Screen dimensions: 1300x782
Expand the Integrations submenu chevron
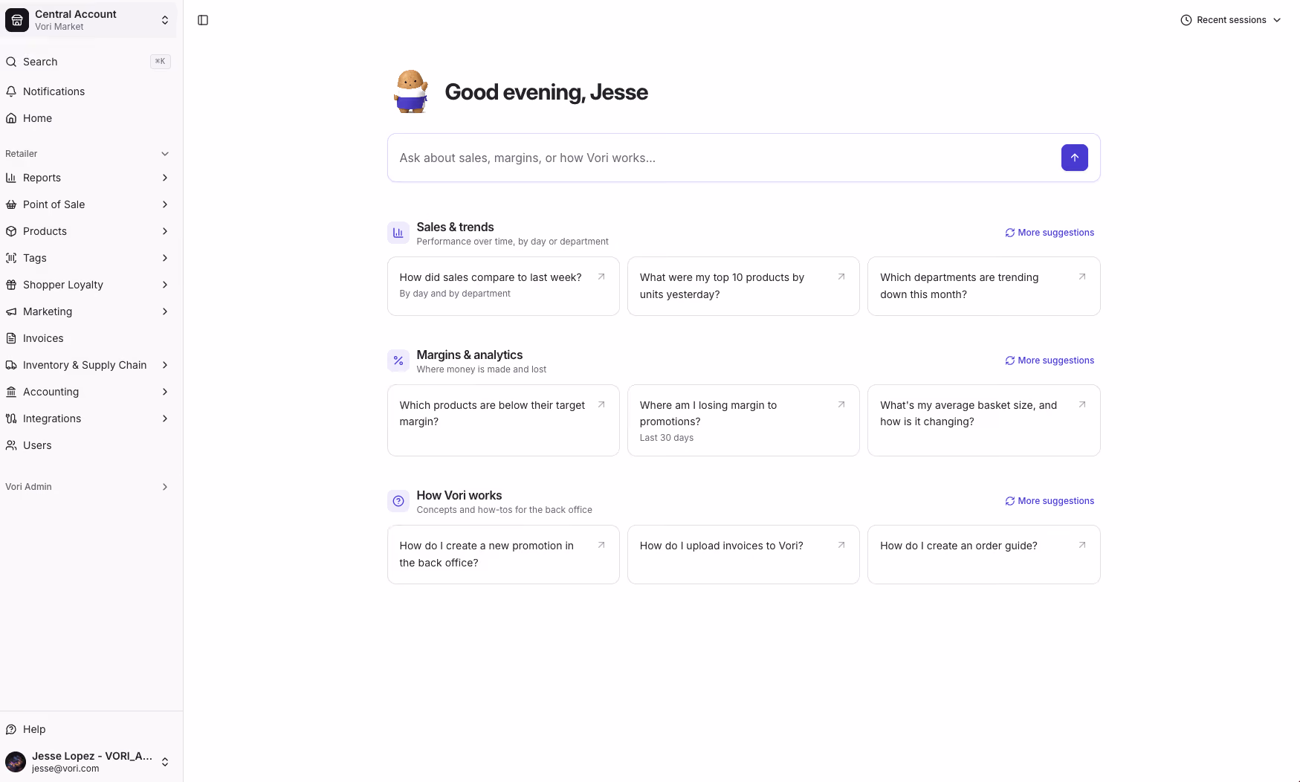click(x=165, y=419)
